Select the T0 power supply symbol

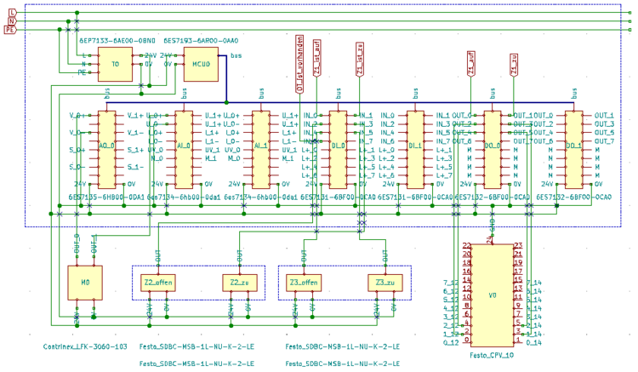click(x=113, y=63)
